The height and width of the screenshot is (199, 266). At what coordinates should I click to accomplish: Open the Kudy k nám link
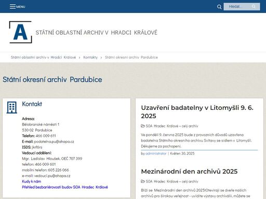click(x=32, y=181)
